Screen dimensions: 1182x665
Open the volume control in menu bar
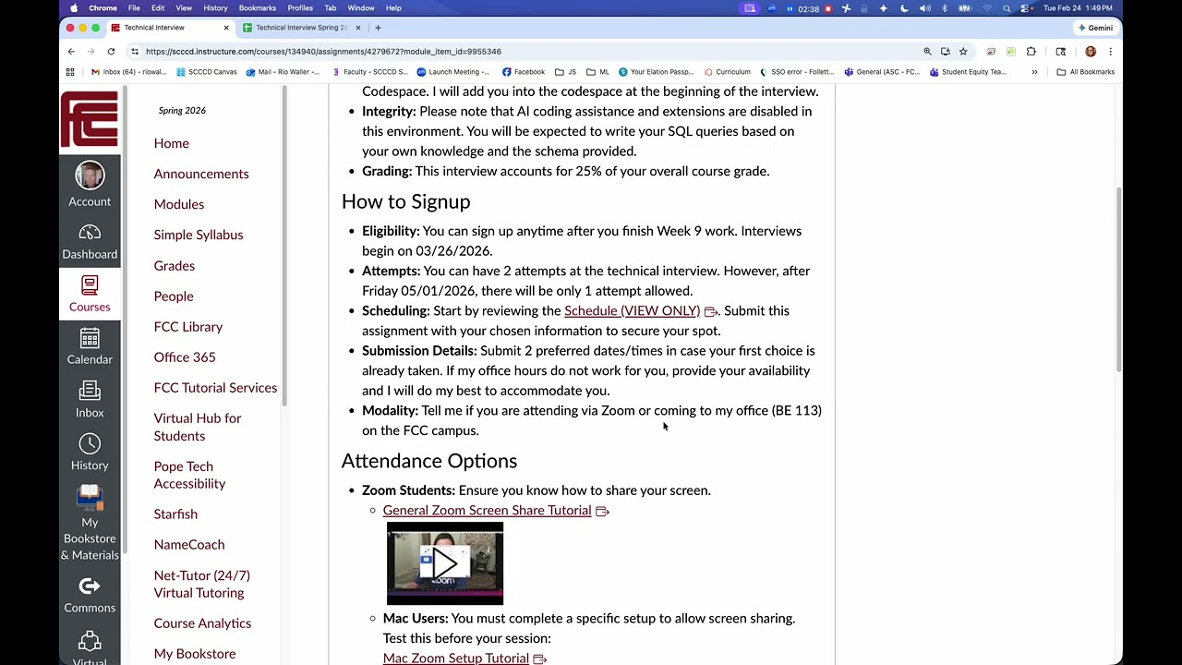[924, 8]
